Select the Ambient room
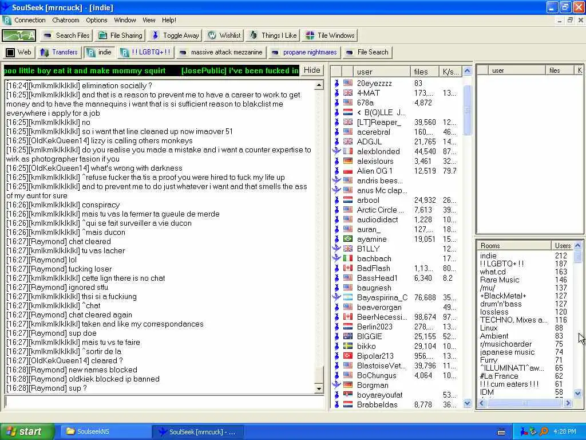The width and height of the screenshot is (586, 440). (494, 336)
